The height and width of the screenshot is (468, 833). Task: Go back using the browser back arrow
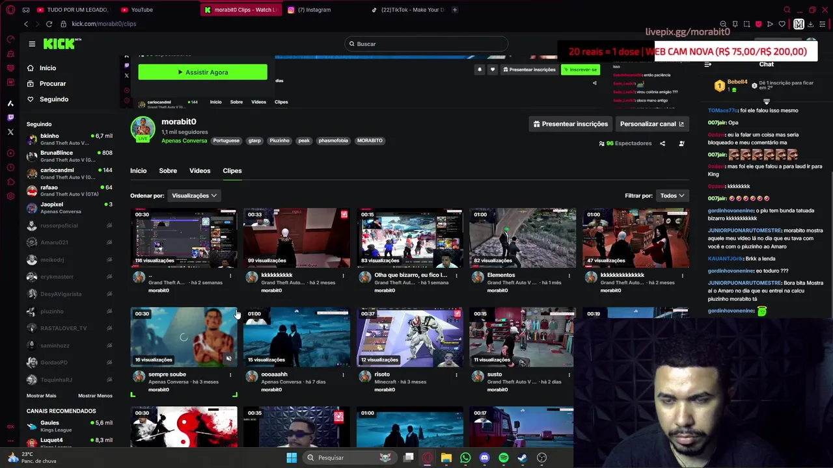[26, 24]
